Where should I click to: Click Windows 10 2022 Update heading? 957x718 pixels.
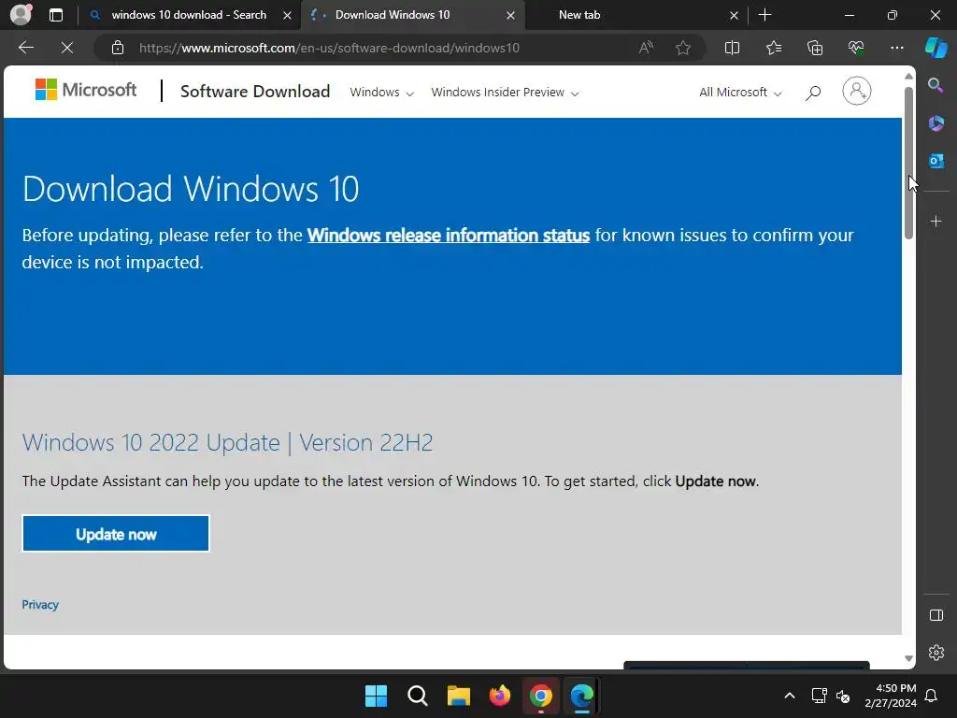228,442
